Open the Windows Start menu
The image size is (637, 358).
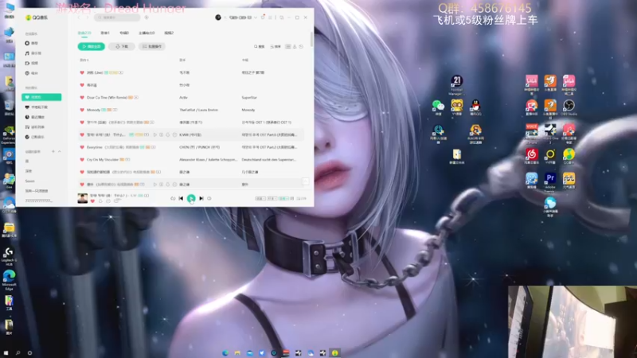[6, 353]
